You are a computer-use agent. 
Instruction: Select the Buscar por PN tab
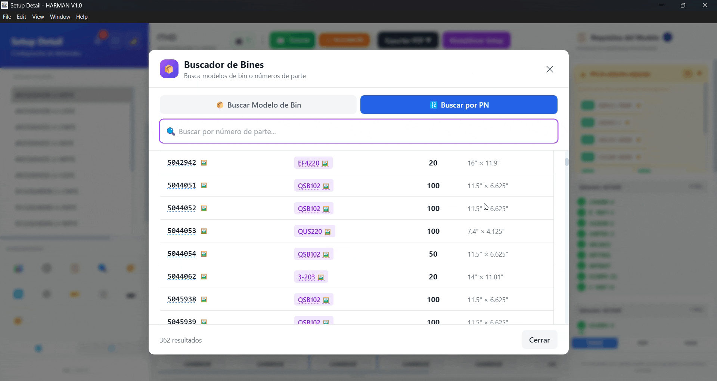[x=459, y=105]
